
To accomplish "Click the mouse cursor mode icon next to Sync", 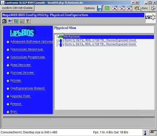I will pyautogui.click(x=153, y=8).
